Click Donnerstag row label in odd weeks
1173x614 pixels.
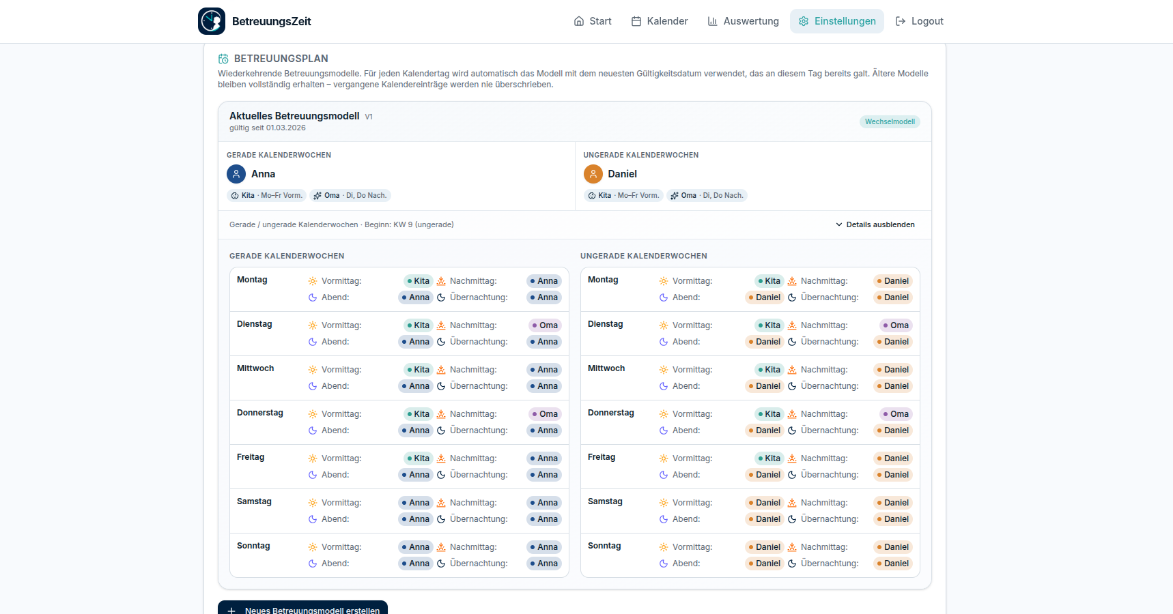(611, 413)
